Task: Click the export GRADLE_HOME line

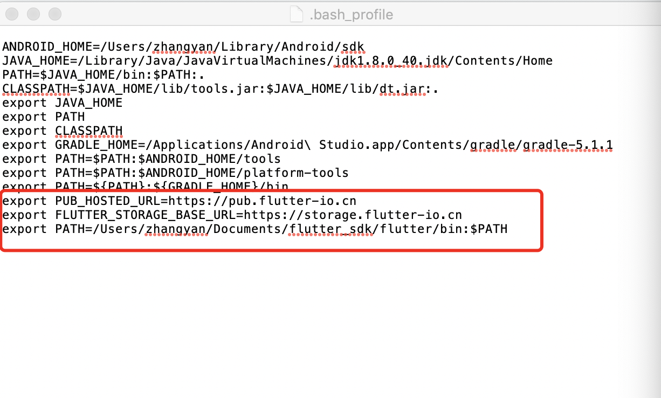Action: 307,145
